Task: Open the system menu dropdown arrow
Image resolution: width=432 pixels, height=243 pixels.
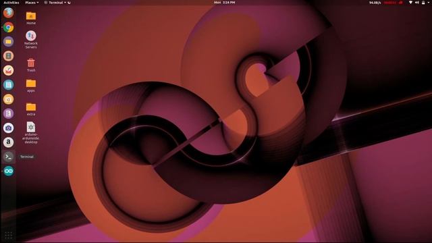Action: pos(429,3)
